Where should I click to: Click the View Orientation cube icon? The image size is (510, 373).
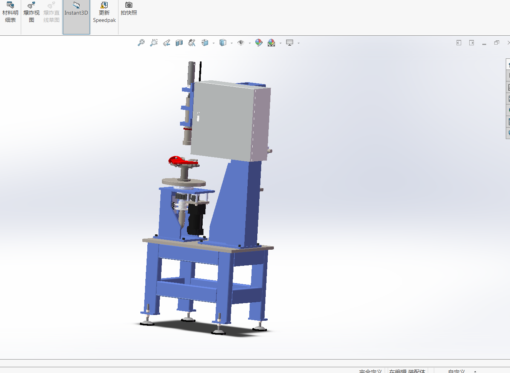pos(205,43)
